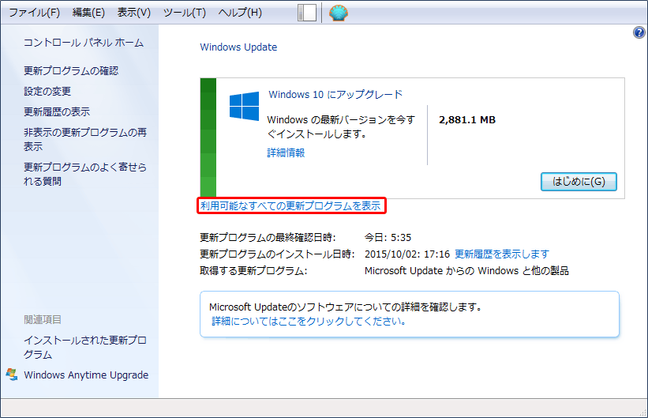Click the 2,881.1 MB size text
This screenshot has height=418, width=648.
pyautogui.click(x=467, y=120)
